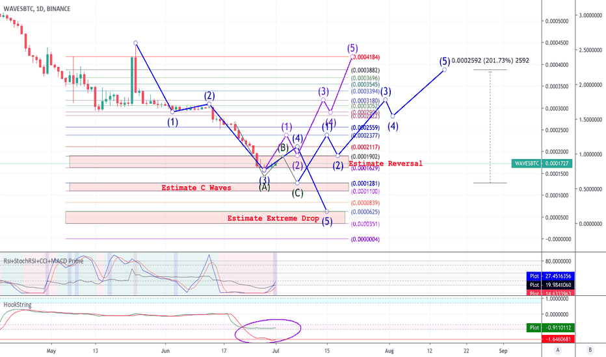Select the 0.0004184 Fibonacci level label

(x=365, y=57)
